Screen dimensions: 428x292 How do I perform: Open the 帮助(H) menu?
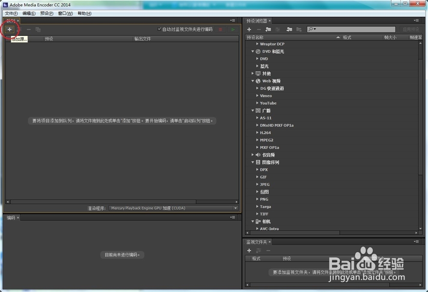[x=84, y=13]
